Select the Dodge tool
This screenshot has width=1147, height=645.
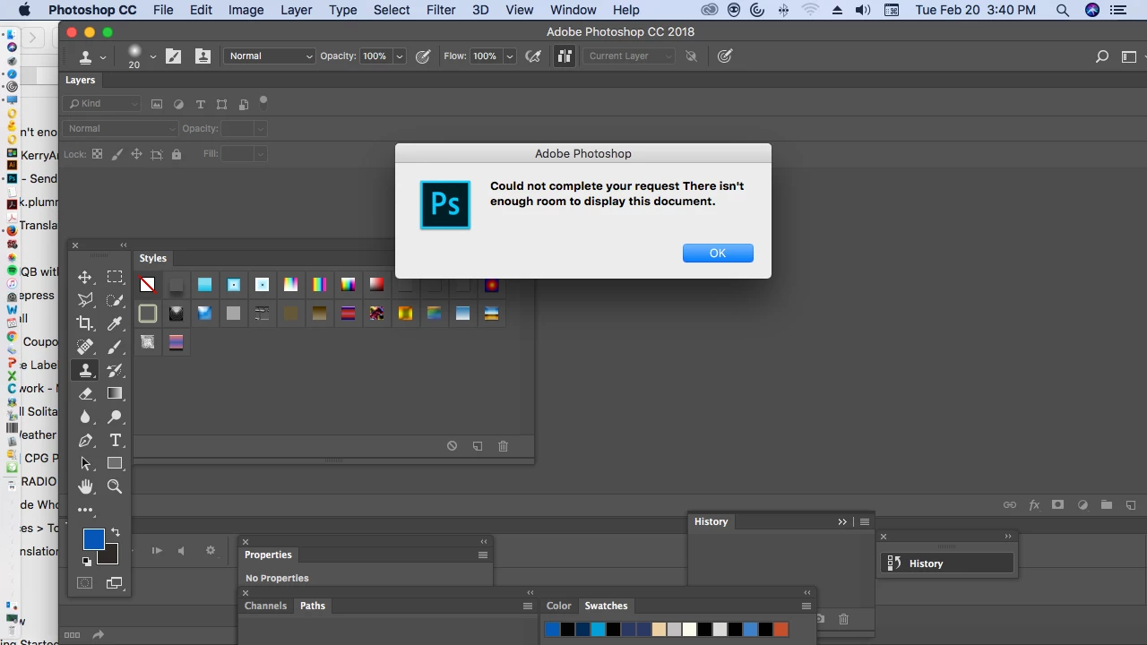115,417
